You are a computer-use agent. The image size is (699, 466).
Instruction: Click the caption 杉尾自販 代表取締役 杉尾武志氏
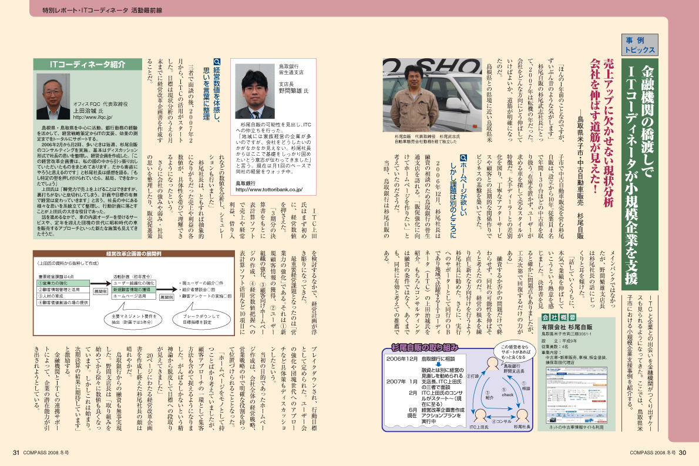click(426, 136)
